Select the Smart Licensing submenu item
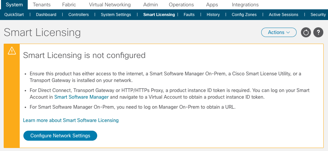The height and width of the screenshot is (151, 328). click(x=159, y=15)
